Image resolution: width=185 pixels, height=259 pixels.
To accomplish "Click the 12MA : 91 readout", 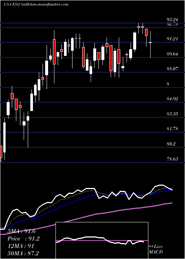I will coord(21,246).
